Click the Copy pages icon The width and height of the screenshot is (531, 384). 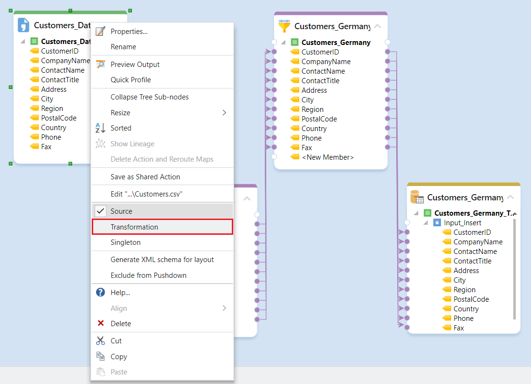tap(100, 356)
